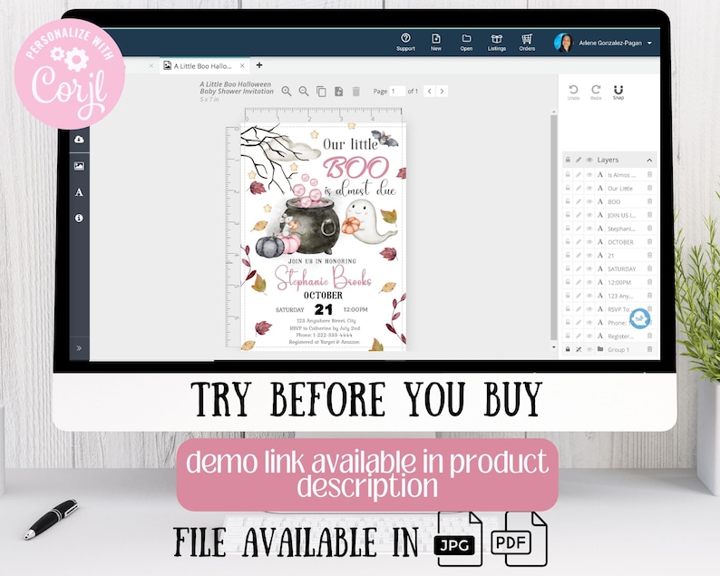This screenshot has height=576, width=720.
Task: Click the Open folder icon
Action: pos(466,42)
